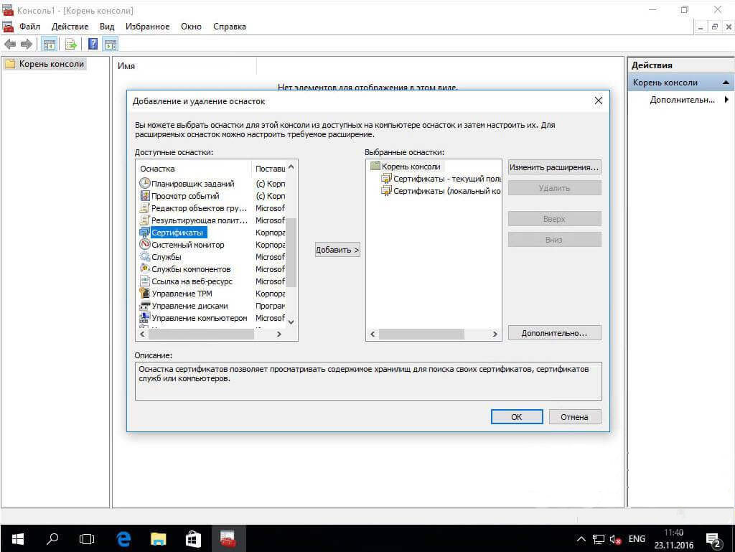735x552 pixels.
Task: Click the available snap-ins scroll up arrow
Action: 291,167
